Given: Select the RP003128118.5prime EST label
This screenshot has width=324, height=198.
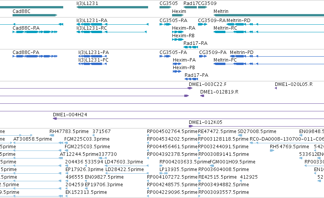Looking at the screenshot, I should (x=223, y=139).
